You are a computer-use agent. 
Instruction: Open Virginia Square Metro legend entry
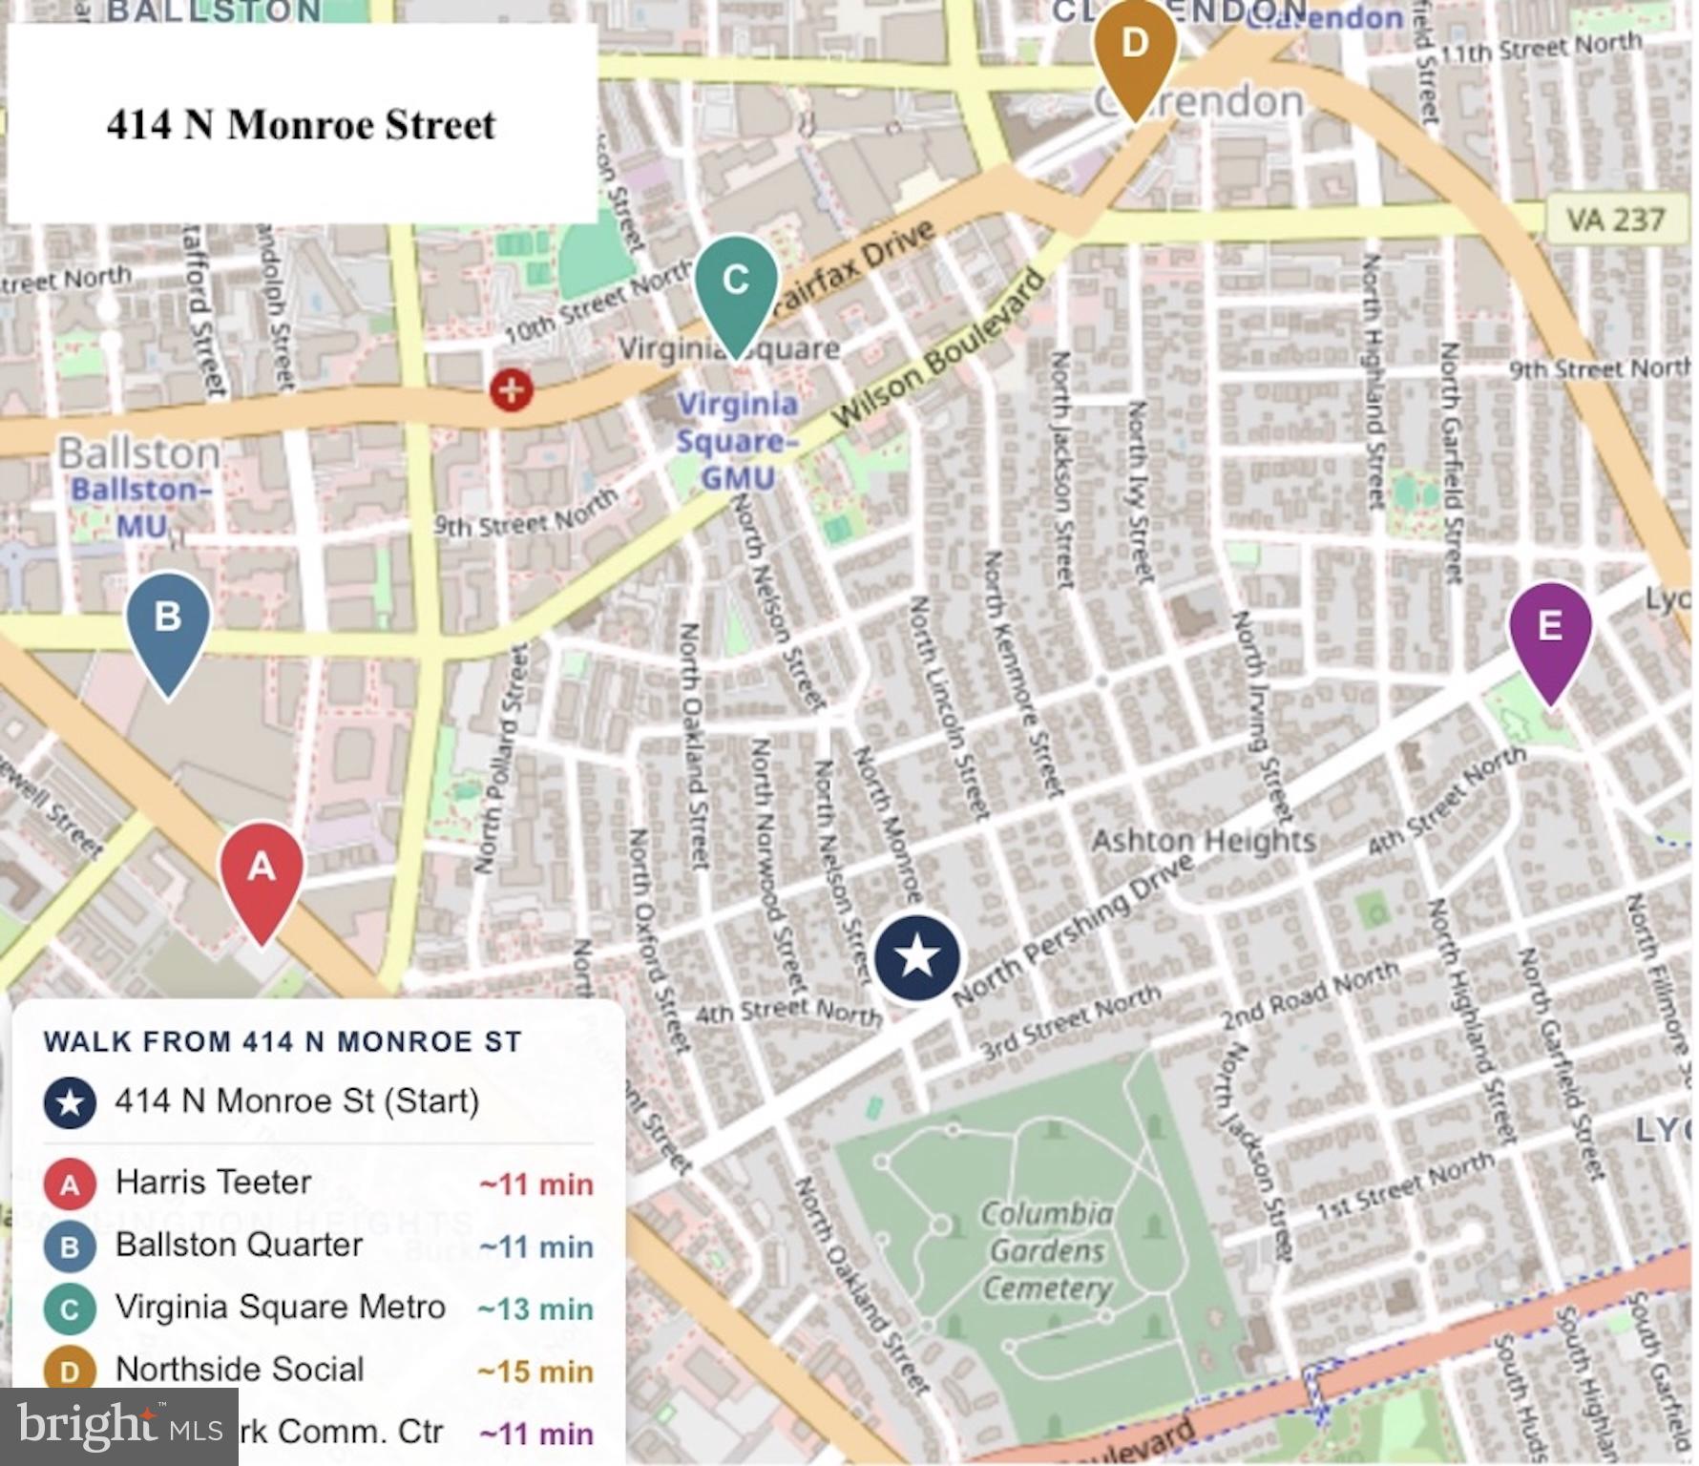click(280, 1308)
